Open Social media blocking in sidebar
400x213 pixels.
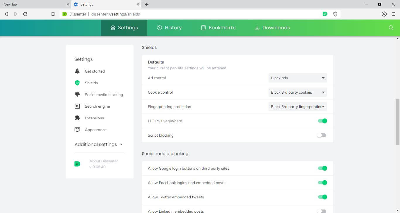pyautogui.click(x=104, y=95)
